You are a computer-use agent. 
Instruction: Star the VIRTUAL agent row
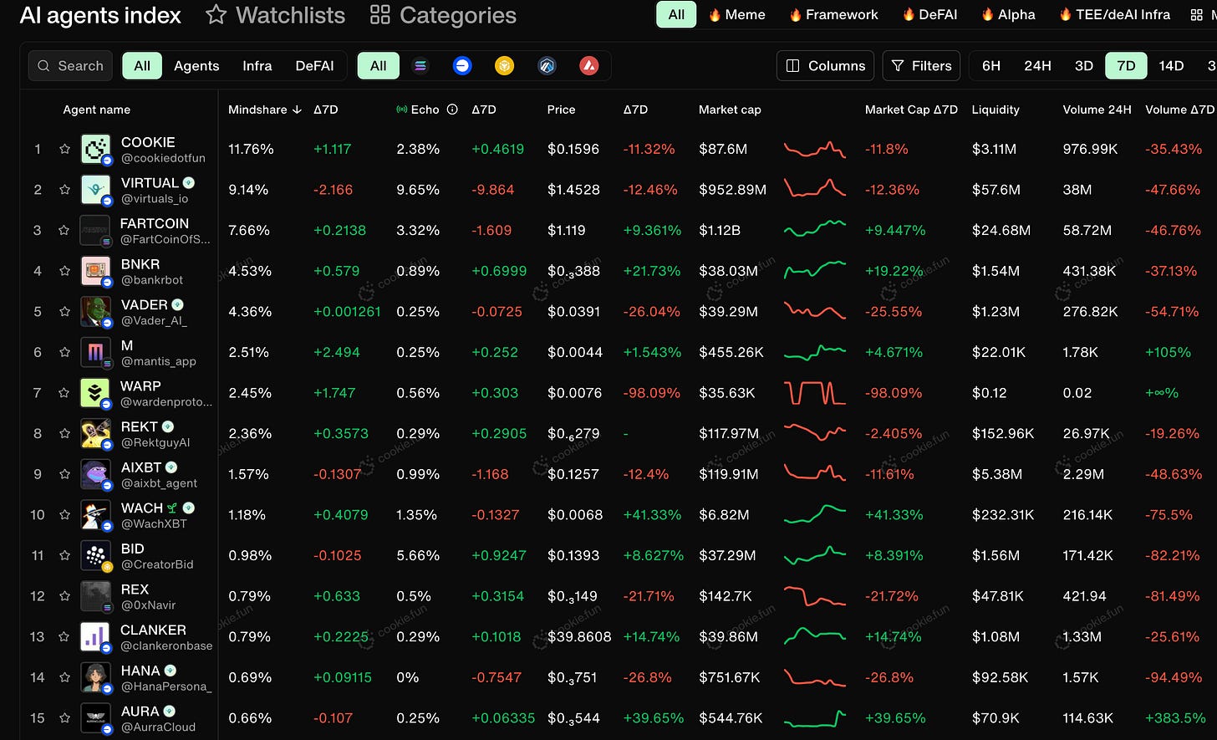(64, 190)
